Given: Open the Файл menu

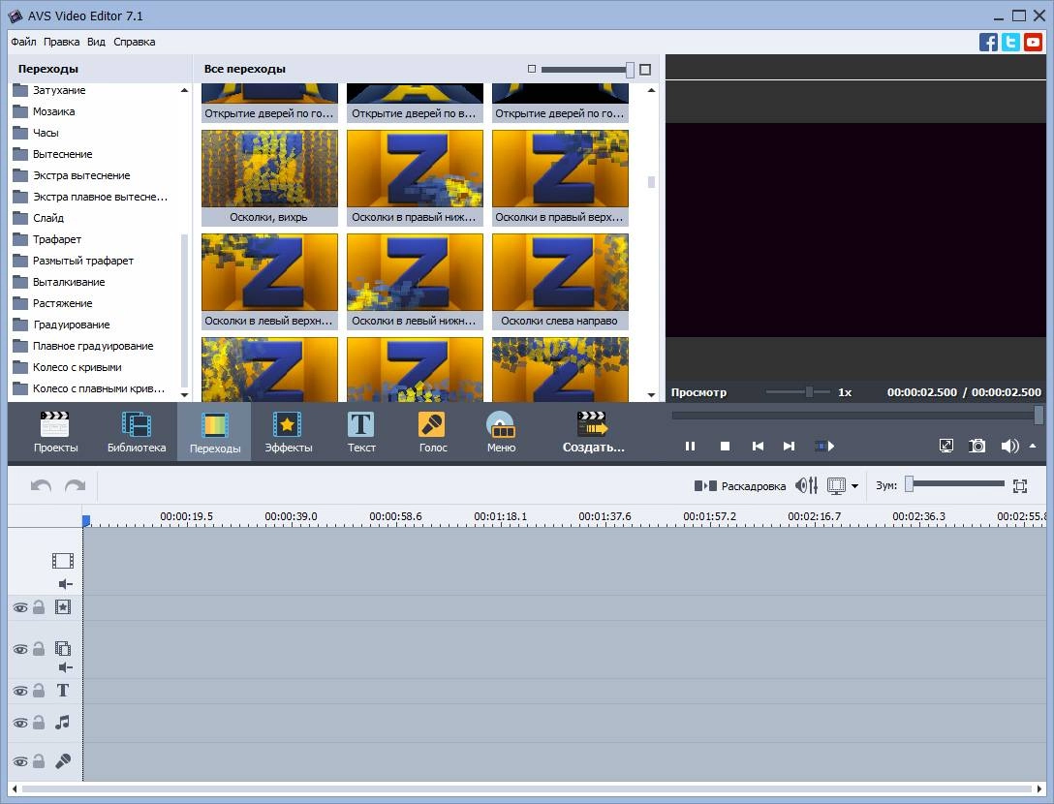Looking at the screenshot, I should [23, 42].
